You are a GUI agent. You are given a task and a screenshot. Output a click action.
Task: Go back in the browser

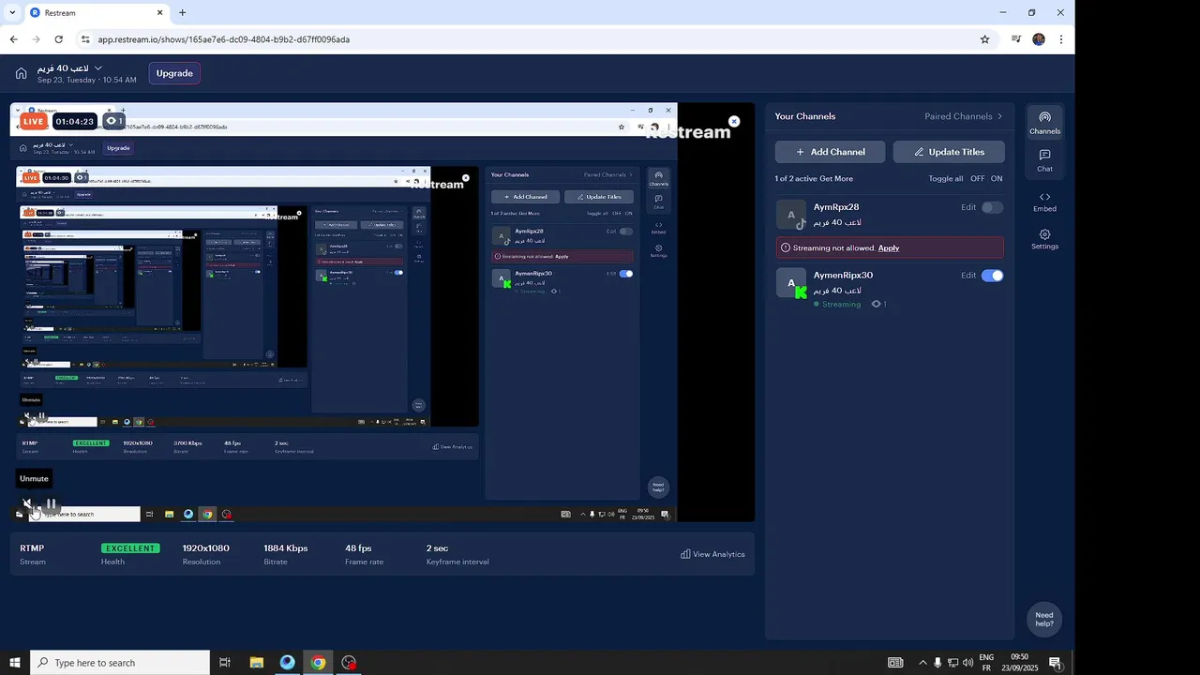click(13, 39)
